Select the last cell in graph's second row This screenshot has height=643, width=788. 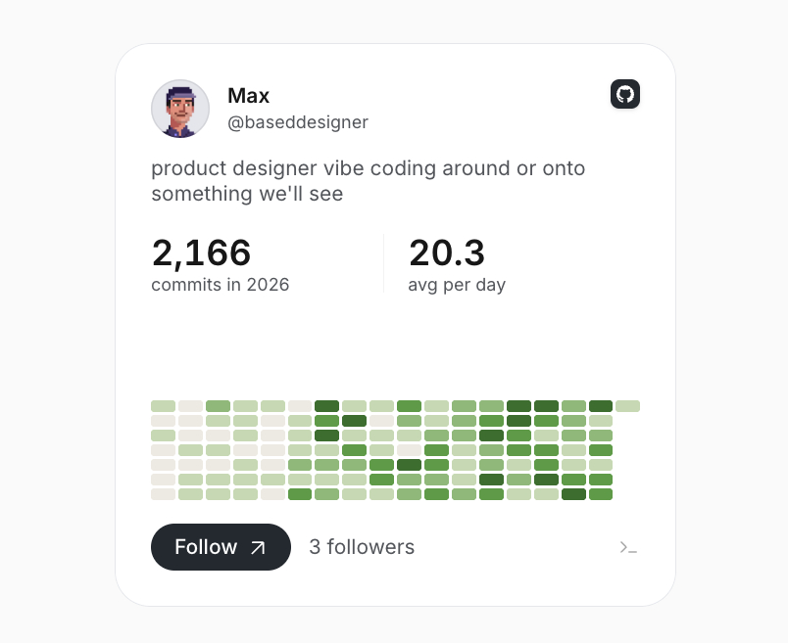[x=600, y=421]
